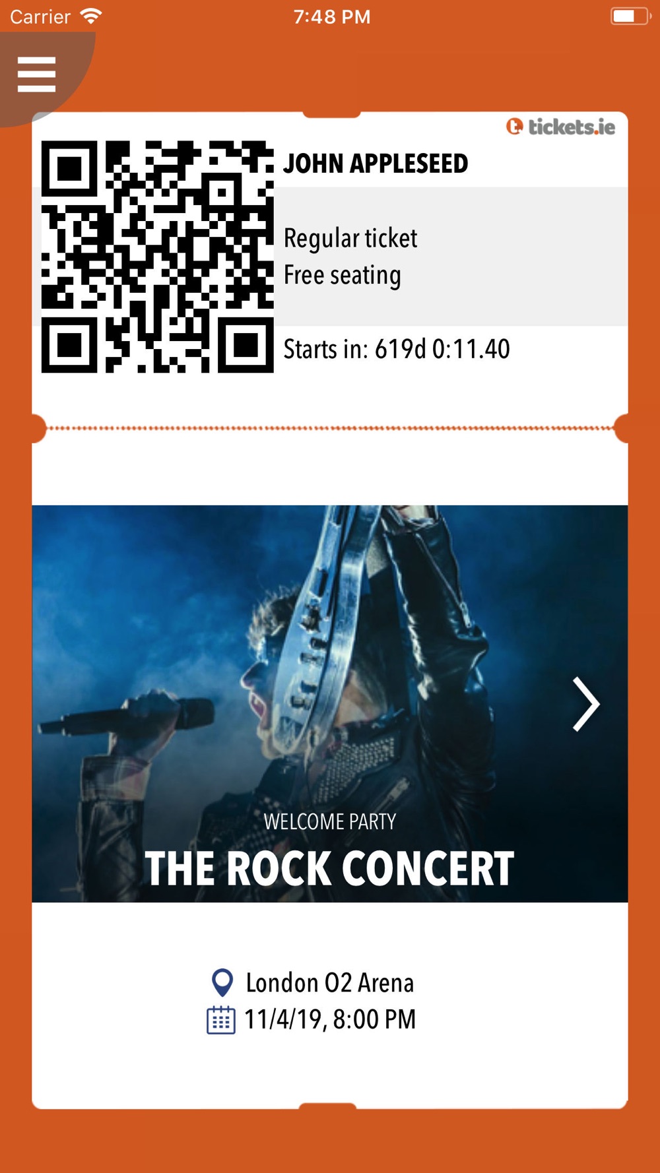Viewport: 660px width, 1173px height.
Task: Tap the calendar date icon
Action: pos(220,1020)
